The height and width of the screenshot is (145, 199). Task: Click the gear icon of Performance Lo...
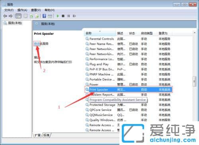tap(87, 59)
